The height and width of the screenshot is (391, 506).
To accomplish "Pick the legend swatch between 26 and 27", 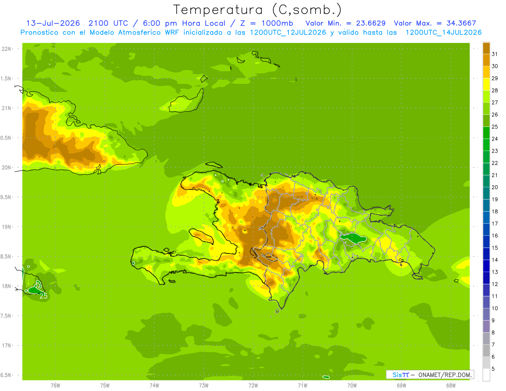I will 486,108.
